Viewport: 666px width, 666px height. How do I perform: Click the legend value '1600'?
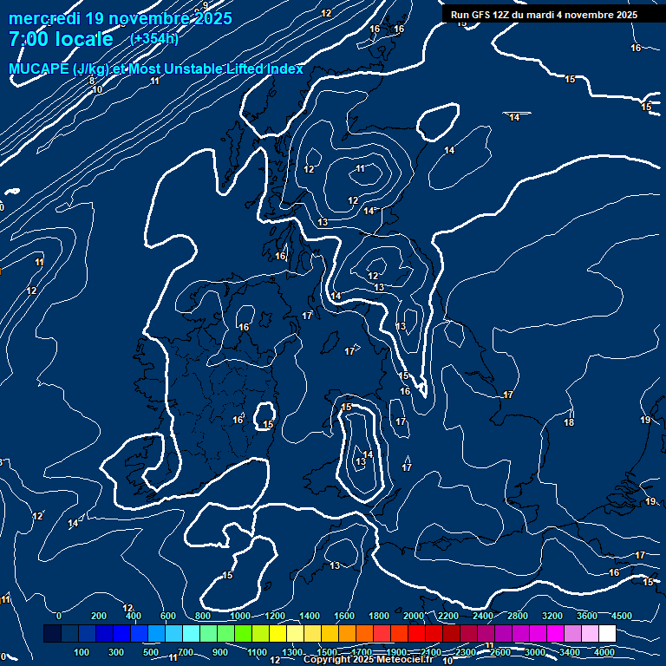click(x=344, y=616)
